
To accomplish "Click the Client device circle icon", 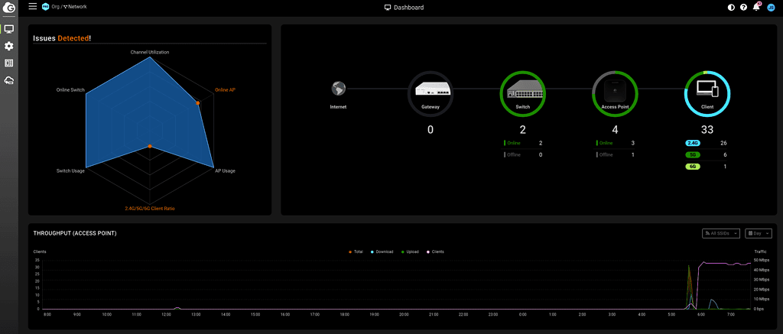I will point(707,90).
